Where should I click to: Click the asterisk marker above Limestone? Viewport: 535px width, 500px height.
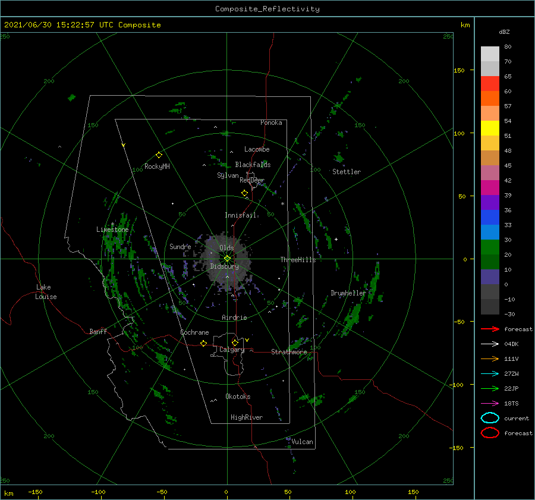[112, 224]
